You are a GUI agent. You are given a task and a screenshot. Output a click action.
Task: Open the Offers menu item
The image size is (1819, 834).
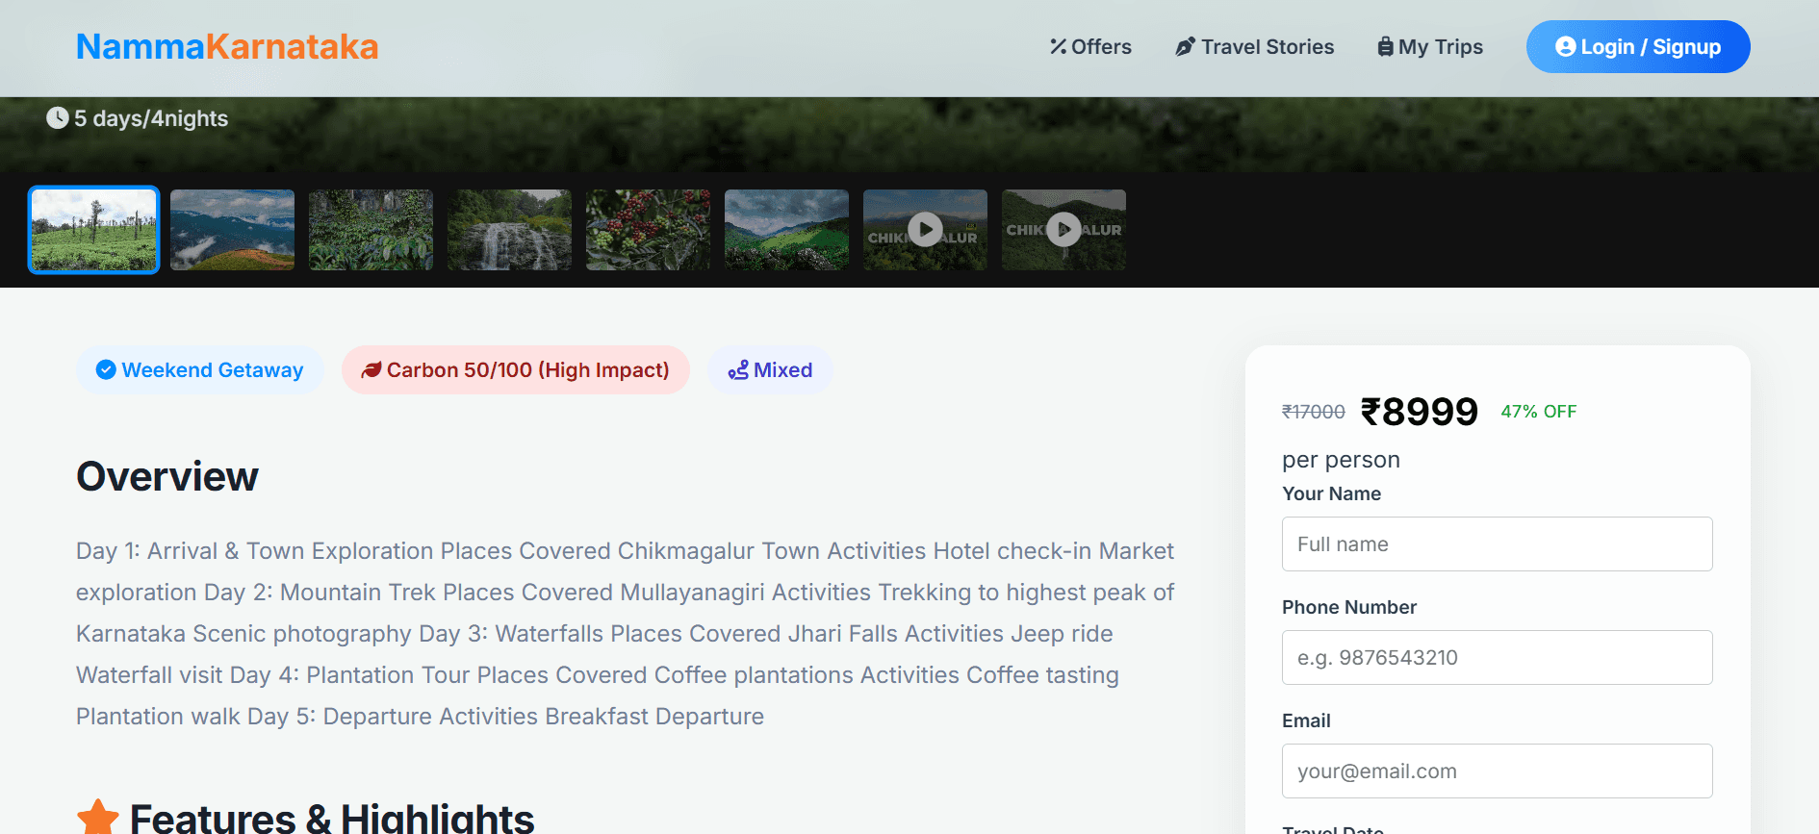pyautogui.click(x=1090, y=46)
